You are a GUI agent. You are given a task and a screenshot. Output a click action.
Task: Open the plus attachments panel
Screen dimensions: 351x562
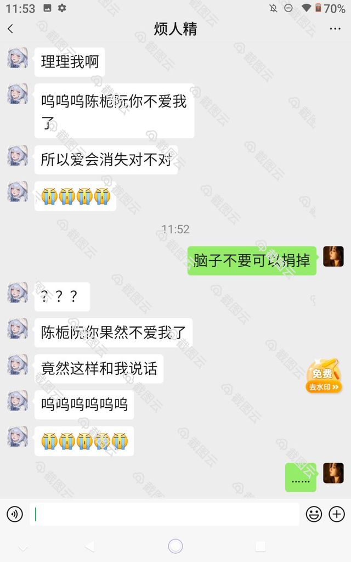[x=337, y=514]
